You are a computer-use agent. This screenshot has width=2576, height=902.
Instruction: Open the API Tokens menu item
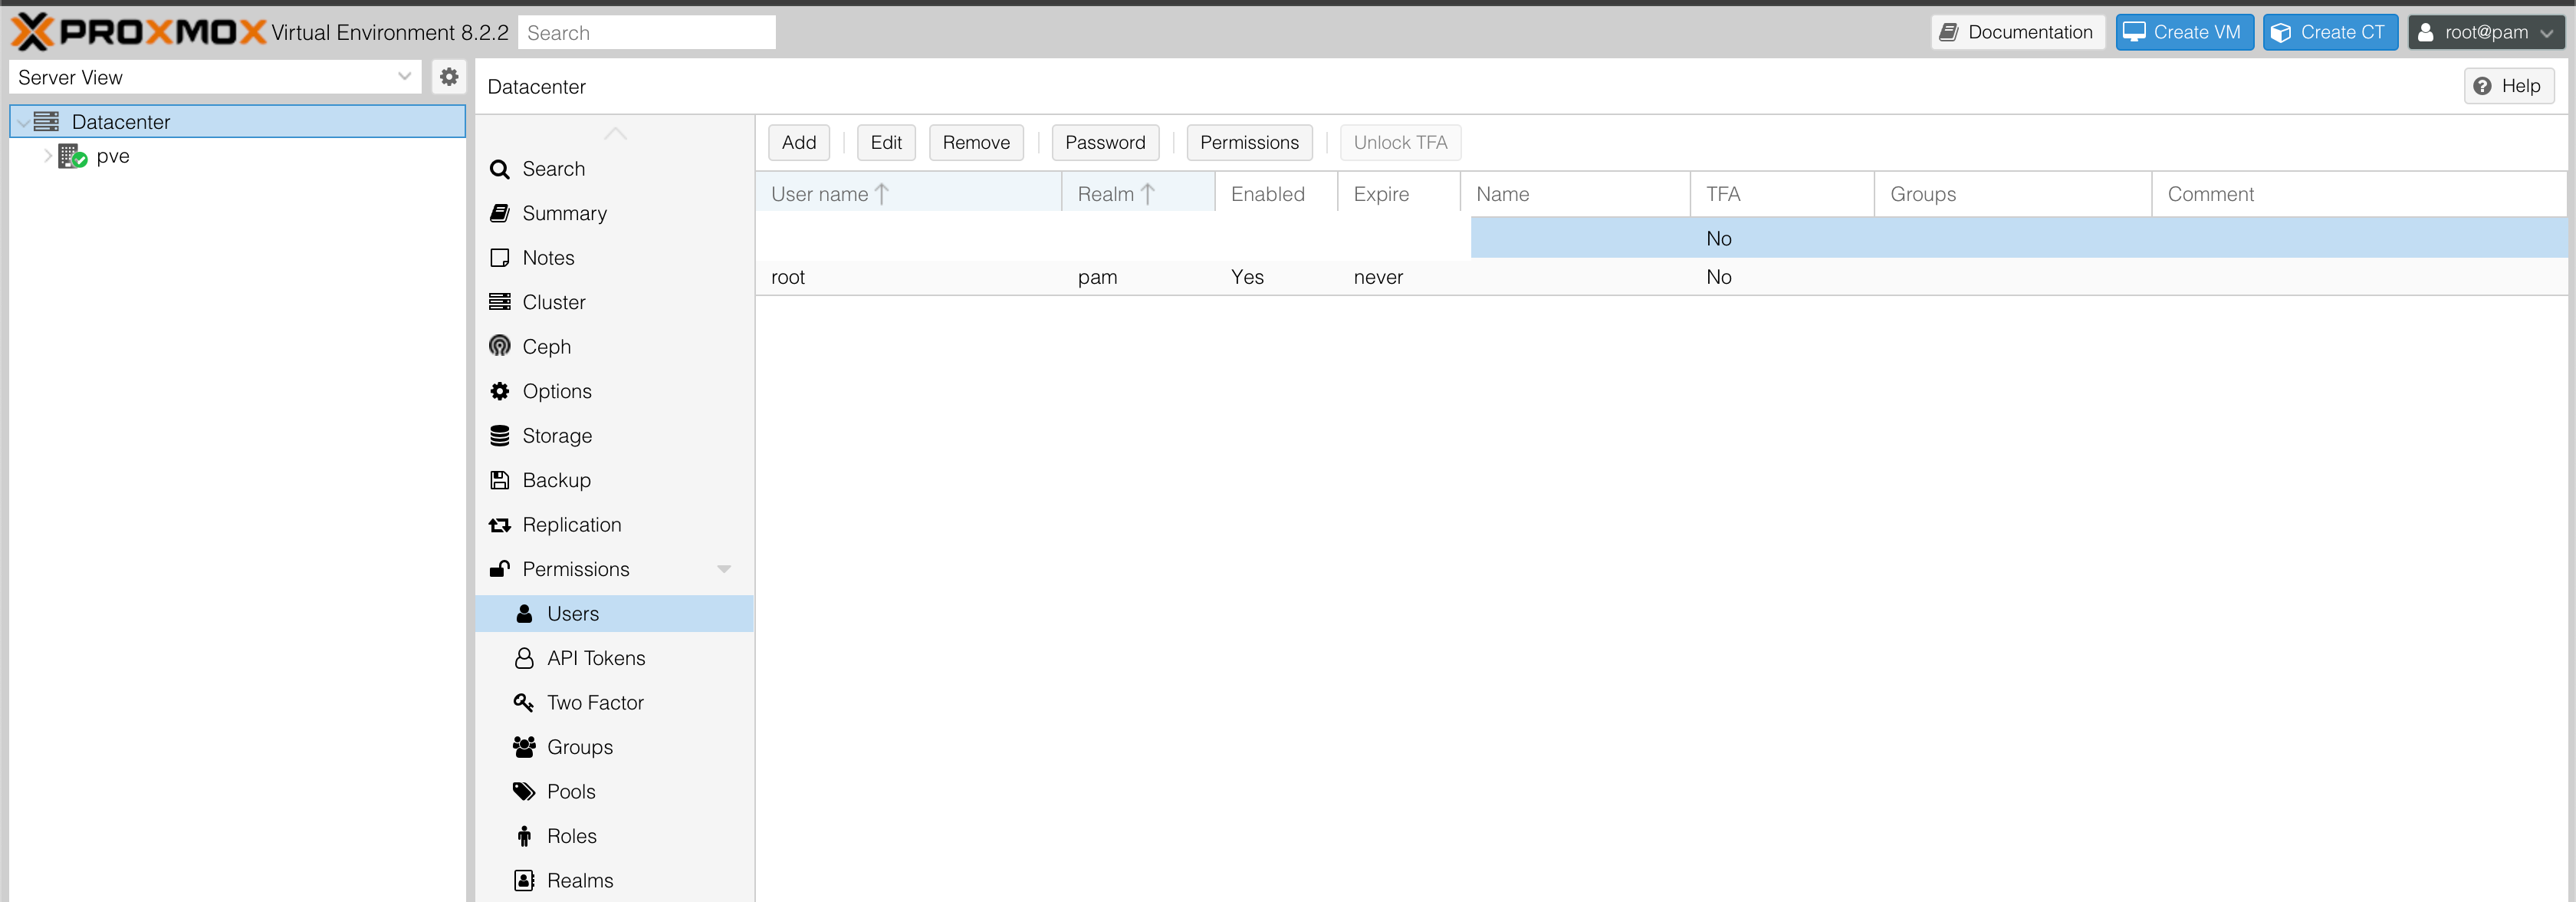595,658
